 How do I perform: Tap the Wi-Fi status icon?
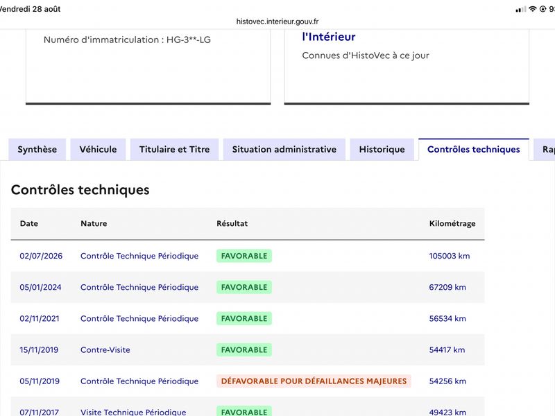click(532, 9)
